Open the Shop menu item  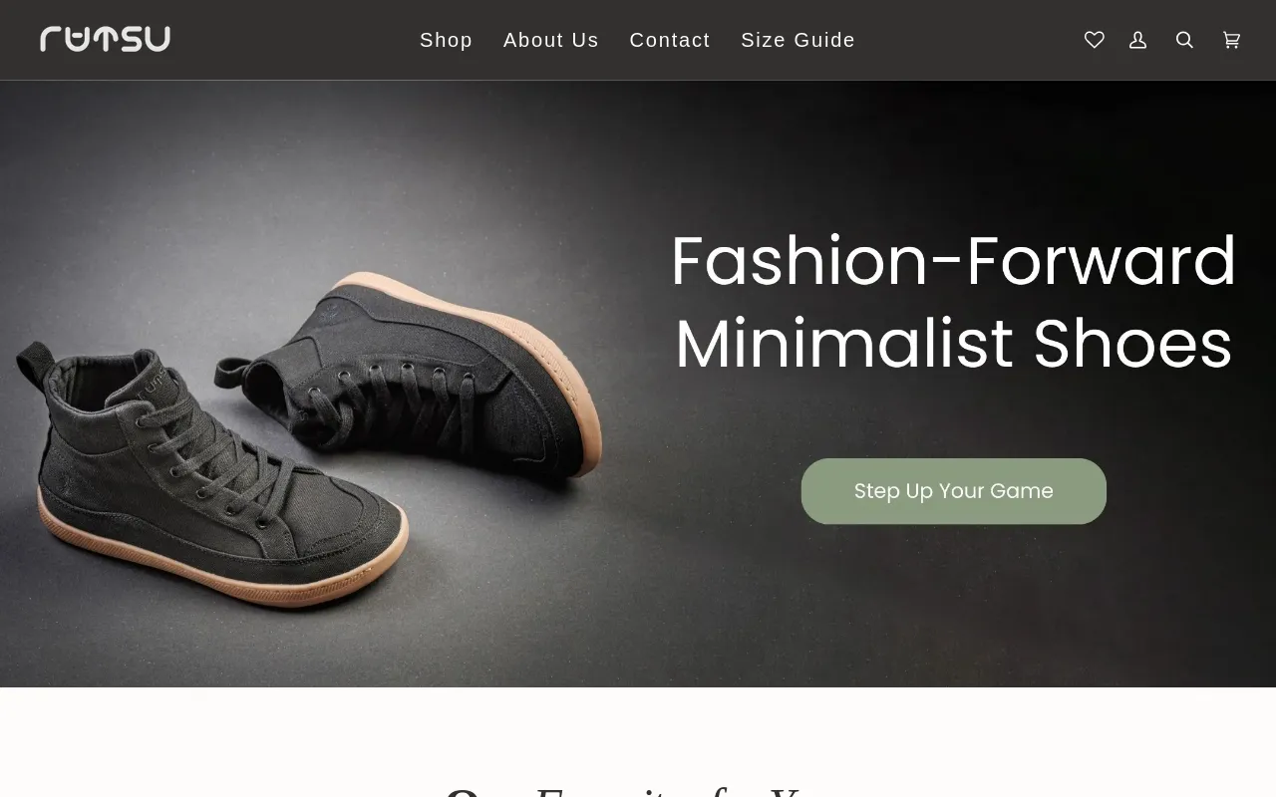tap(446, 40)
